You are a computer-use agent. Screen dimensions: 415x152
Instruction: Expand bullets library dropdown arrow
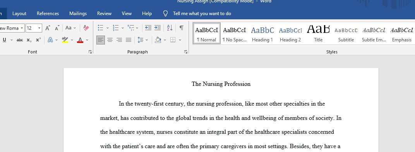[x=108, y=28]
